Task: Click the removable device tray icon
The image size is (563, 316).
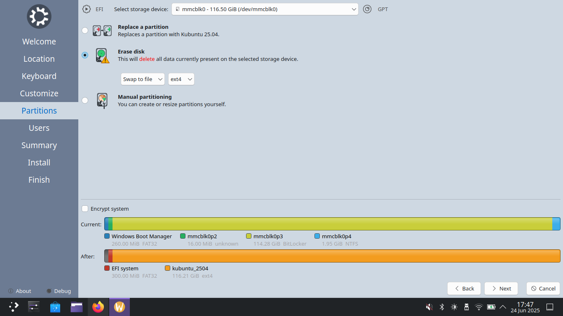Action: (x=467, y=307)
